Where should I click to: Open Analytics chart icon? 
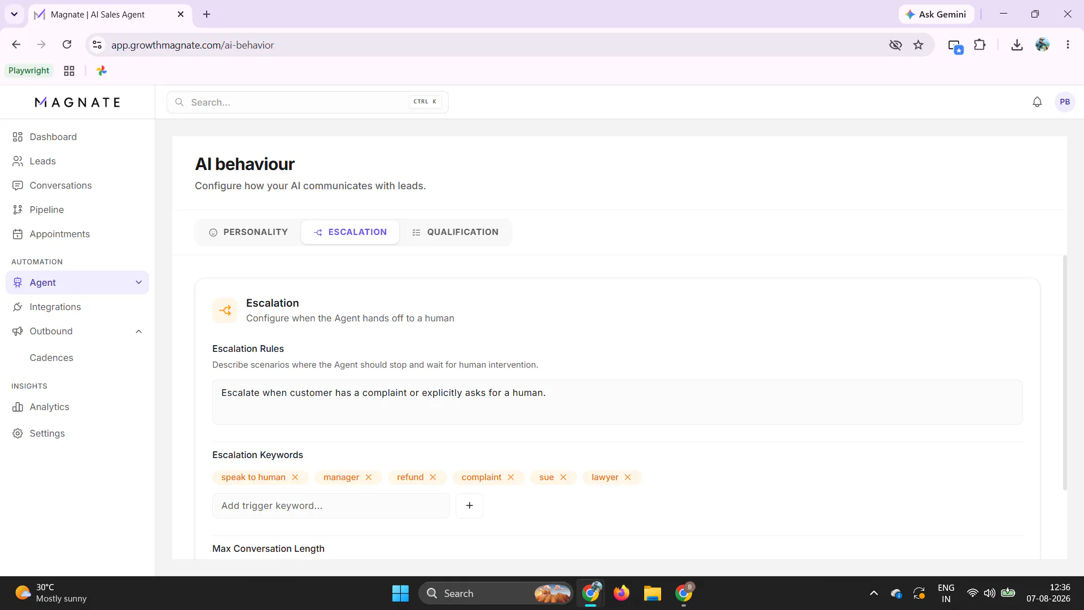18,407
